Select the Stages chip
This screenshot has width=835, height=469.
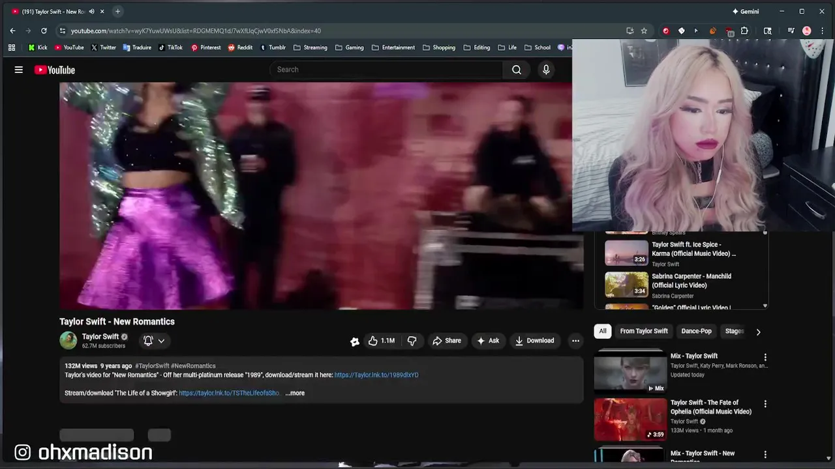(x=735, y=331)
